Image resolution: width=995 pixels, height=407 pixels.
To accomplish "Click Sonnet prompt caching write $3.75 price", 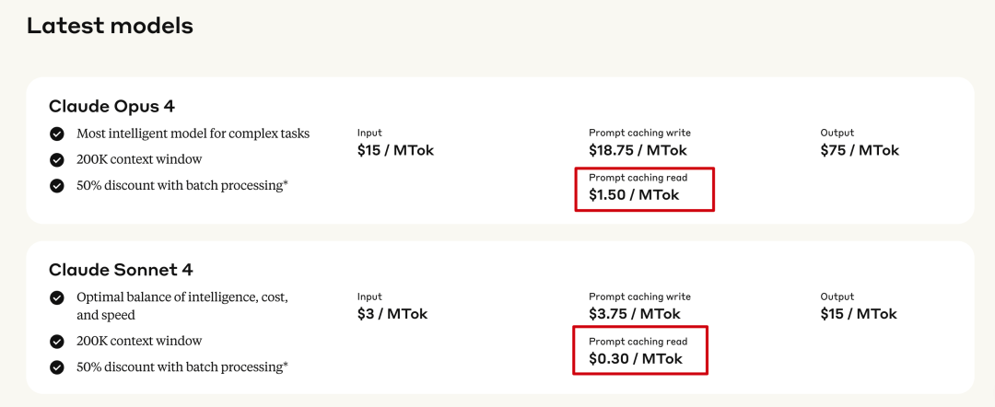I will [x=635, y=314].
